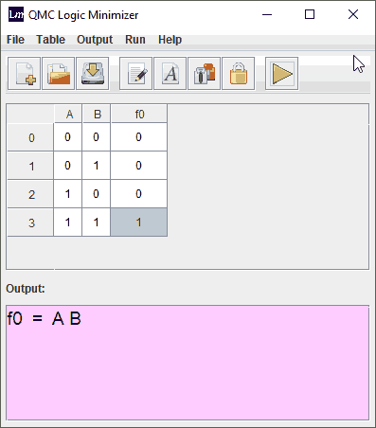Toggle f0 output cell in row 0

(x=139, y=137)
